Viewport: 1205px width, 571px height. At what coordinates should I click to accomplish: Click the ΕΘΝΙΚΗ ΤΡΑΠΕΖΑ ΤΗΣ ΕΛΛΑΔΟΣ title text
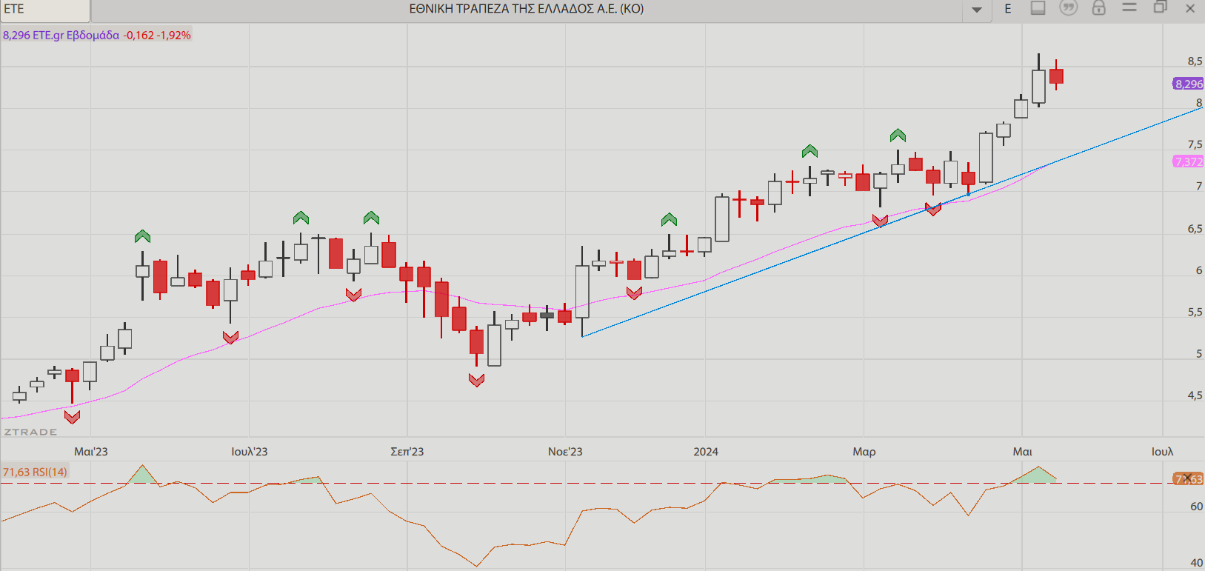[527, 9]
